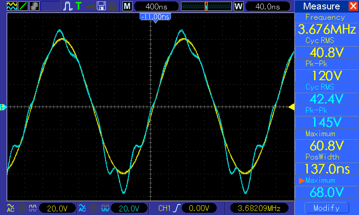Click the W window timebase icon
This screenshot has height=215, width=359.
click(238, 6)
